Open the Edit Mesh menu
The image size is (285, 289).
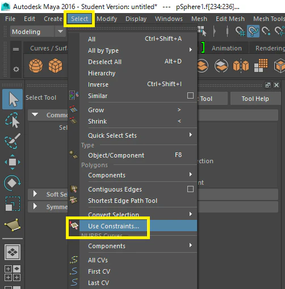(x=230, y=19)
